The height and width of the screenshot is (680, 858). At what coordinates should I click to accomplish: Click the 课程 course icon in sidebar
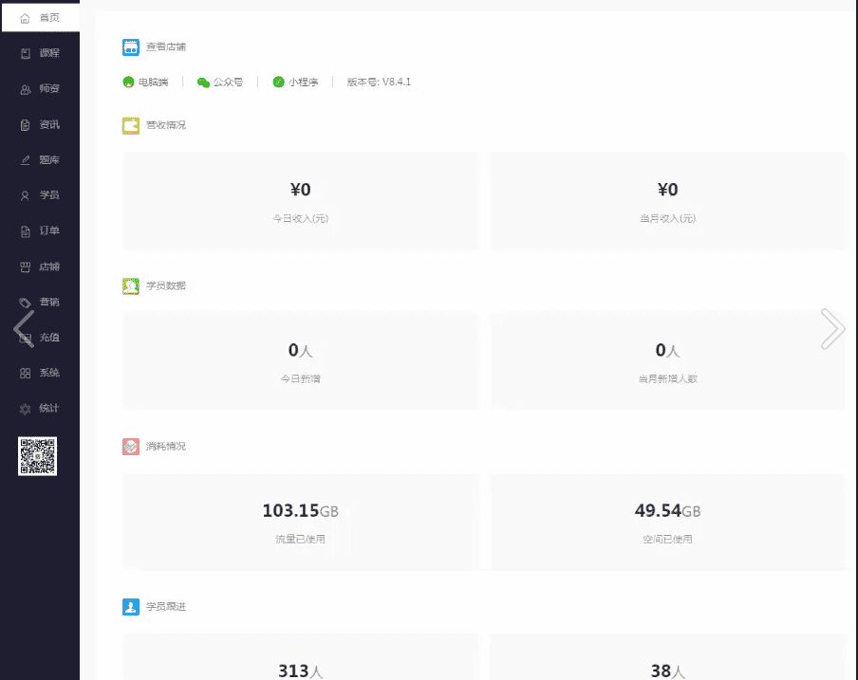tap(26, 53)
